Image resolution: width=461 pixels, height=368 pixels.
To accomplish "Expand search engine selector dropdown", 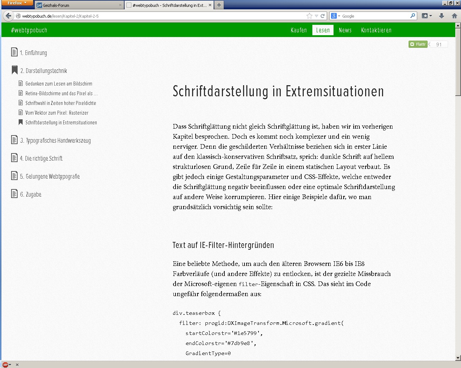I will point(335,16).
